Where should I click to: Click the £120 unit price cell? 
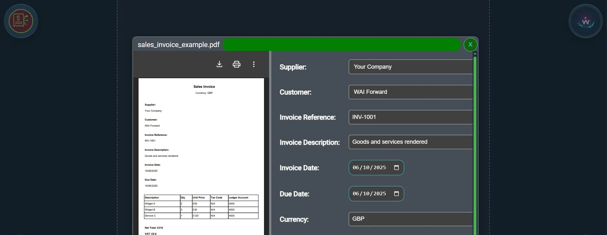click(x=201, y=216)
